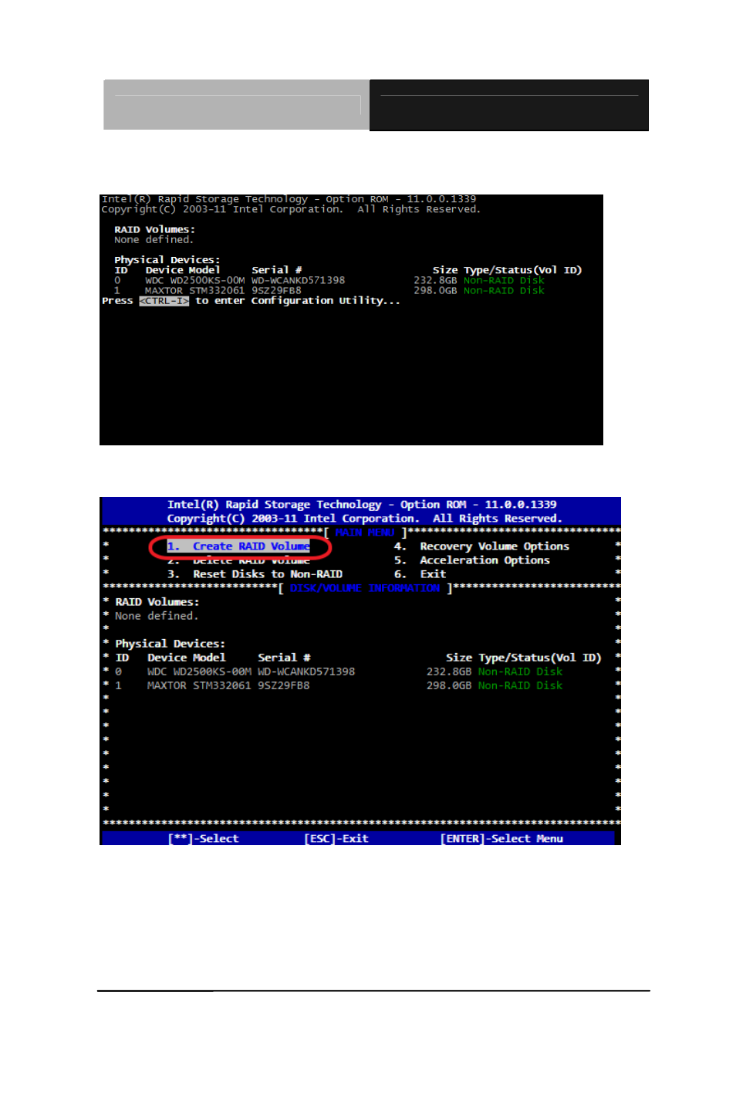Click the [**]-Select hint in bottom bar
The width and height of the screenshot is (736, 1106).
coord(204,838)
